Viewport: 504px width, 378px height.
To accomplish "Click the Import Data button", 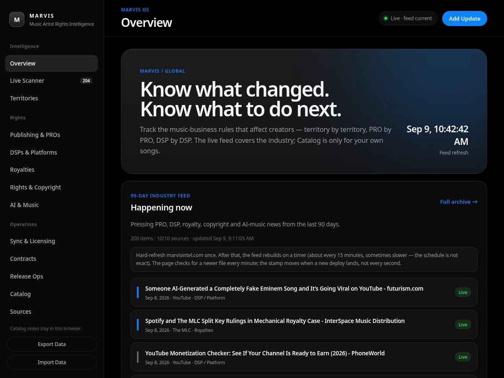I will click(x=52, y=362).
